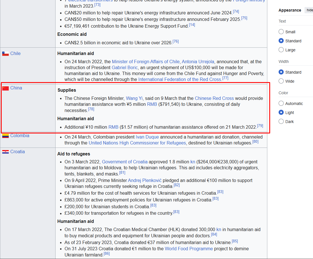Click the Appearance panel title
The height and width of the screenshot is (259, 313).
click(290, 10)
